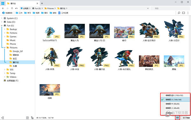Open the 学习 bookmark folder
Image resolution: width=191 pixels, height=120 pixels.
click(27, 13)
